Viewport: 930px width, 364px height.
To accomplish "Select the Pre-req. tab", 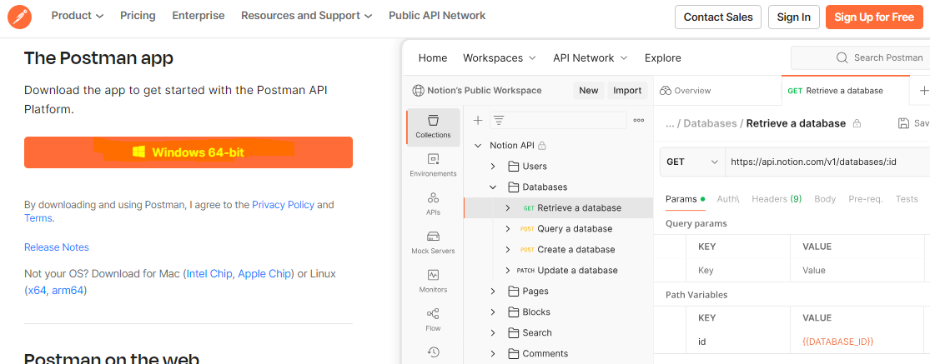I will pos(866,199).
